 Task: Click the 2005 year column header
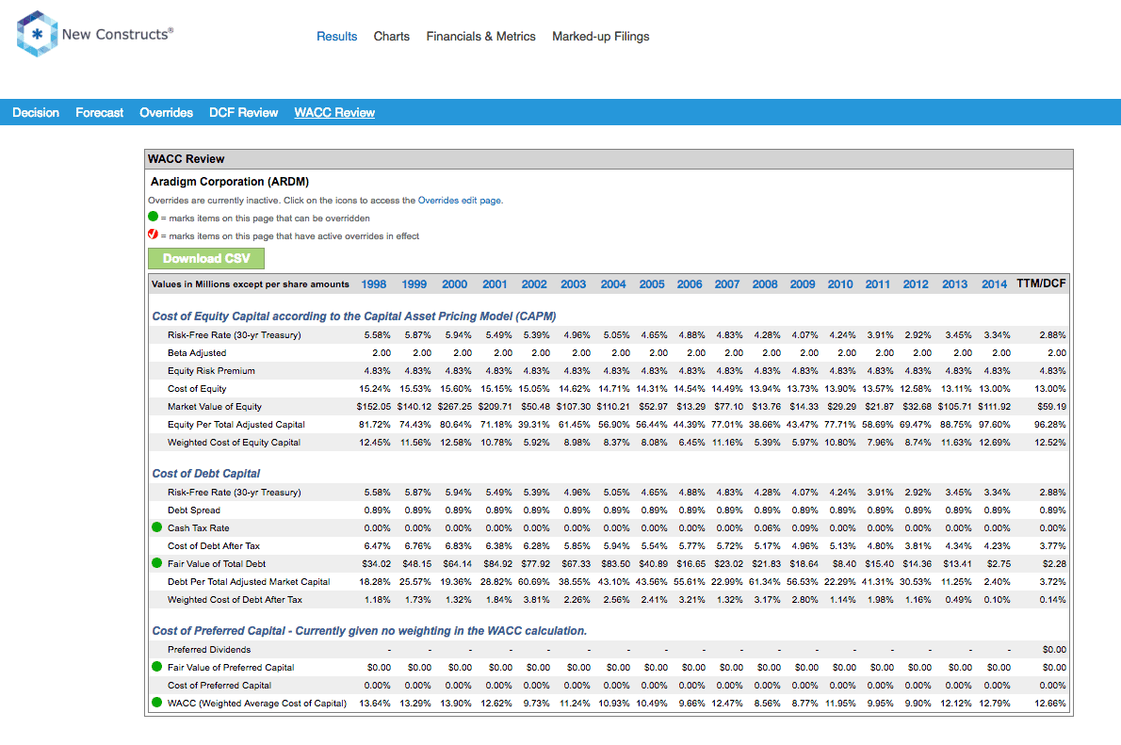[x=652, y=284]
